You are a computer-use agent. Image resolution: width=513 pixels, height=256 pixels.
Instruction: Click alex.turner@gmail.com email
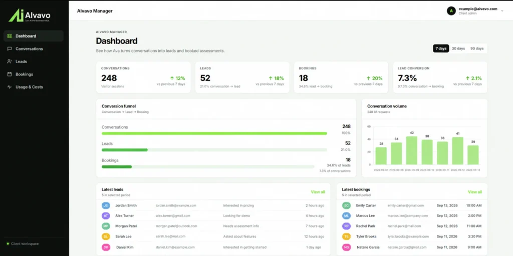click(x=173, y=216)
